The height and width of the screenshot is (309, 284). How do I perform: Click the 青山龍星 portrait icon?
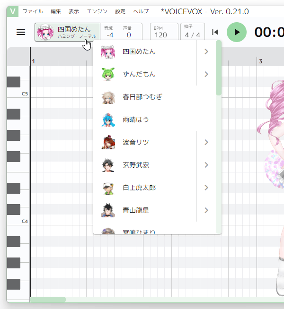108,210
